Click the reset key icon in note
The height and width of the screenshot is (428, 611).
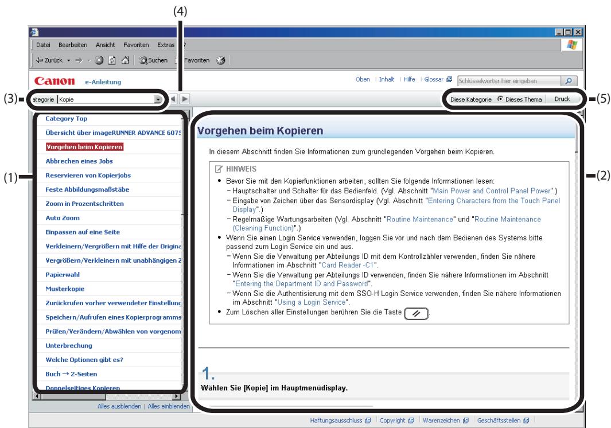click(x=416, y=313)
